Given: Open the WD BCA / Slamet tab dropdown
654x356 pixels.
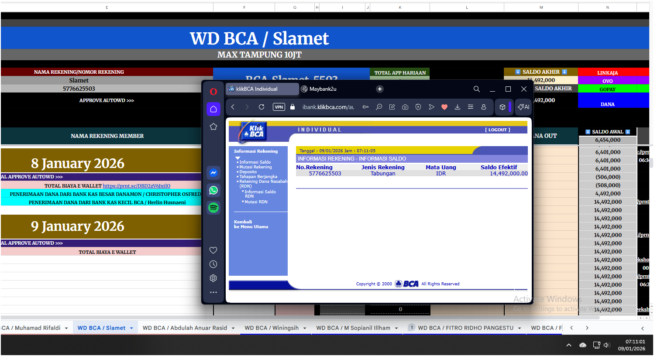Looking at the screenshot, I should [131, 328].
